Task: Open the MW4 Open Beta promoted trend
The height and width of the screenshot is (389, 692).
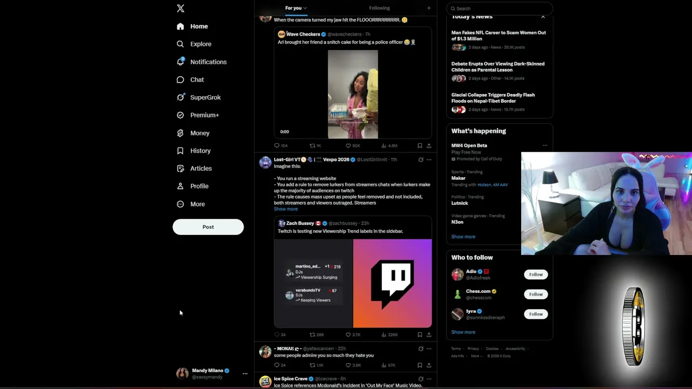Action: [x=469, y=145]
